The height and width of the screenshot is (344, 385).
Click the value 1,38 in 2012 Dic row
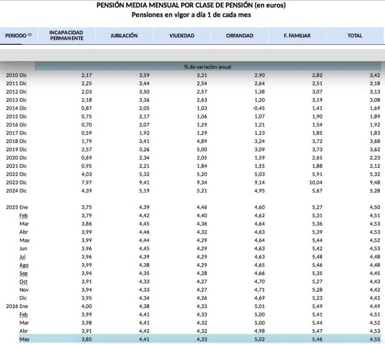[x=260, y=92]
